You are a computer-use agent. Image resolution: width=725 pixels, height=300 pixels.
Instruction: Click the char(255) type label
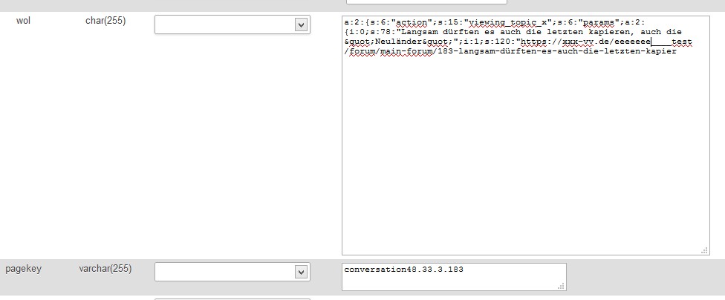[x=105, y=21]
